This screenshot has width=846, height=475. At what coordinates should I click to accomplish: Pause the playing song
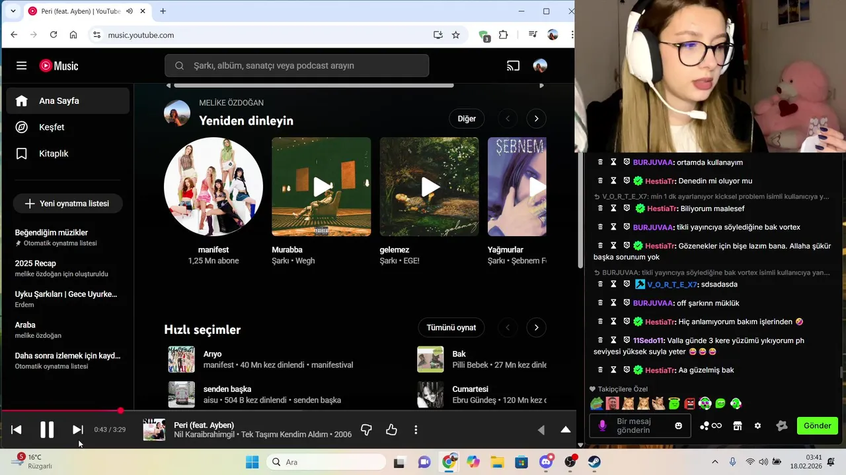47,429
